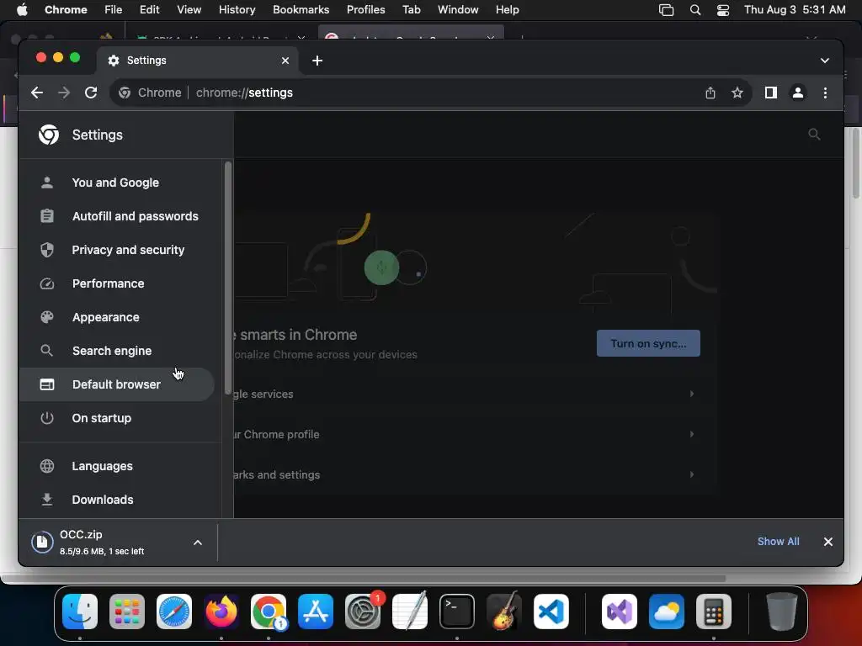Close the Settings tab

click(x=285, y=61)
